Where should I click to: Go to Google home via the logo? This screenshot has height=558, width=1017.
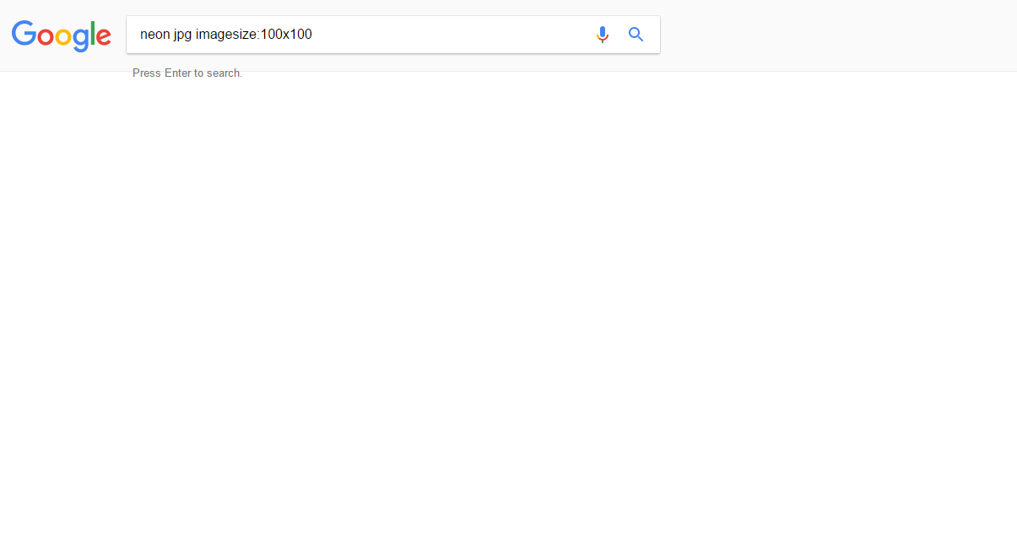(x=62, y=35)
